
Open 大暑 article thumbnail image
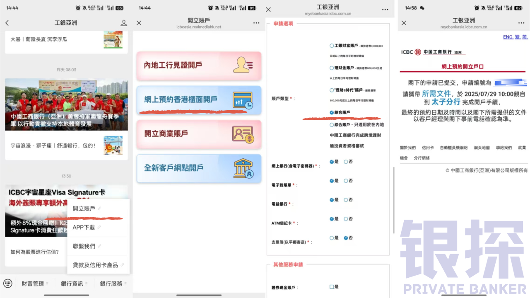[113, 39]
